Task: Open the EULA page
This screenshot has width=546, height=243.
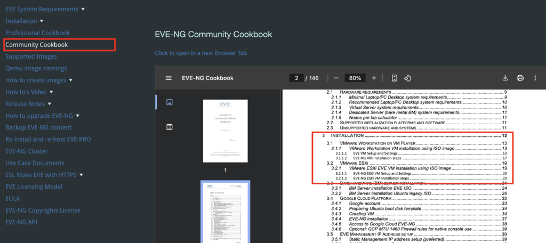Action: 13,198
